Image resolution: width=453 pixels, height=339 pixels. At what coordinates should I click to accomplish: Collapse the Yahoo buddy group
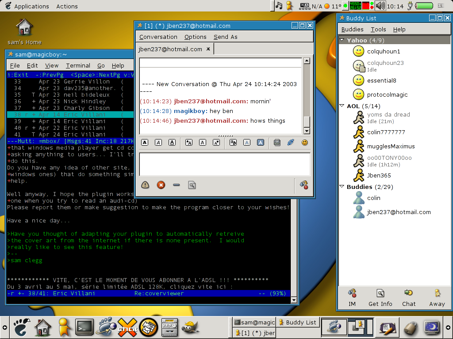tap(342, 40)
